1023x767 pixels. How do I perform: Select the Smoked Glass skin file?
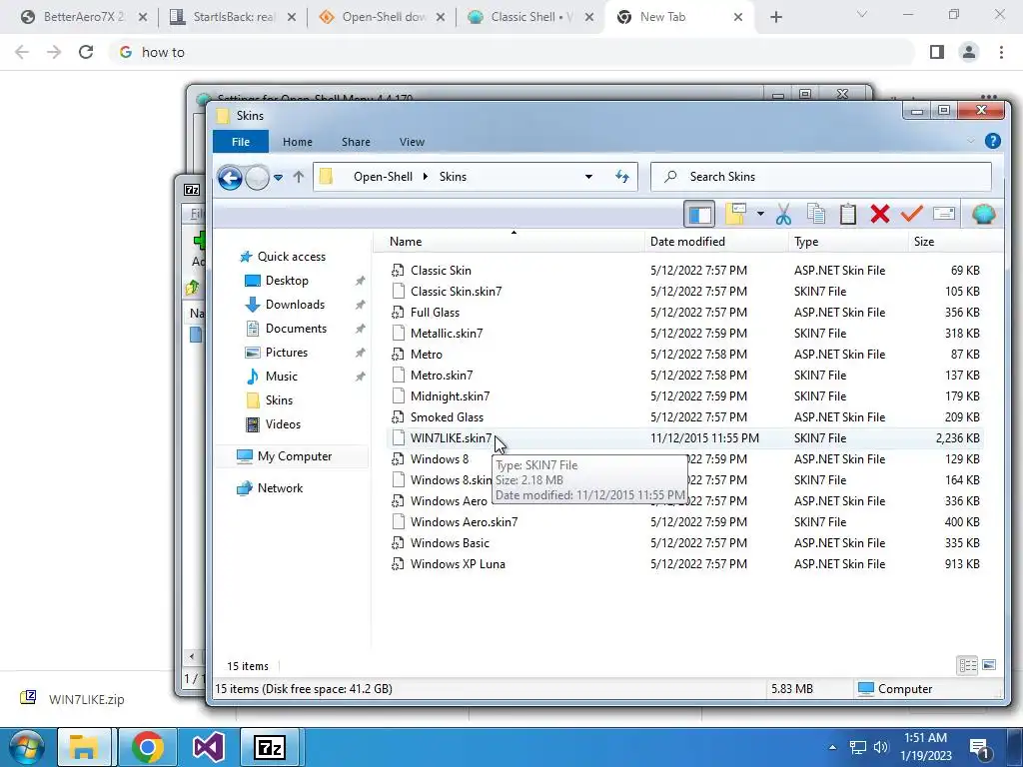pos(447,417)
